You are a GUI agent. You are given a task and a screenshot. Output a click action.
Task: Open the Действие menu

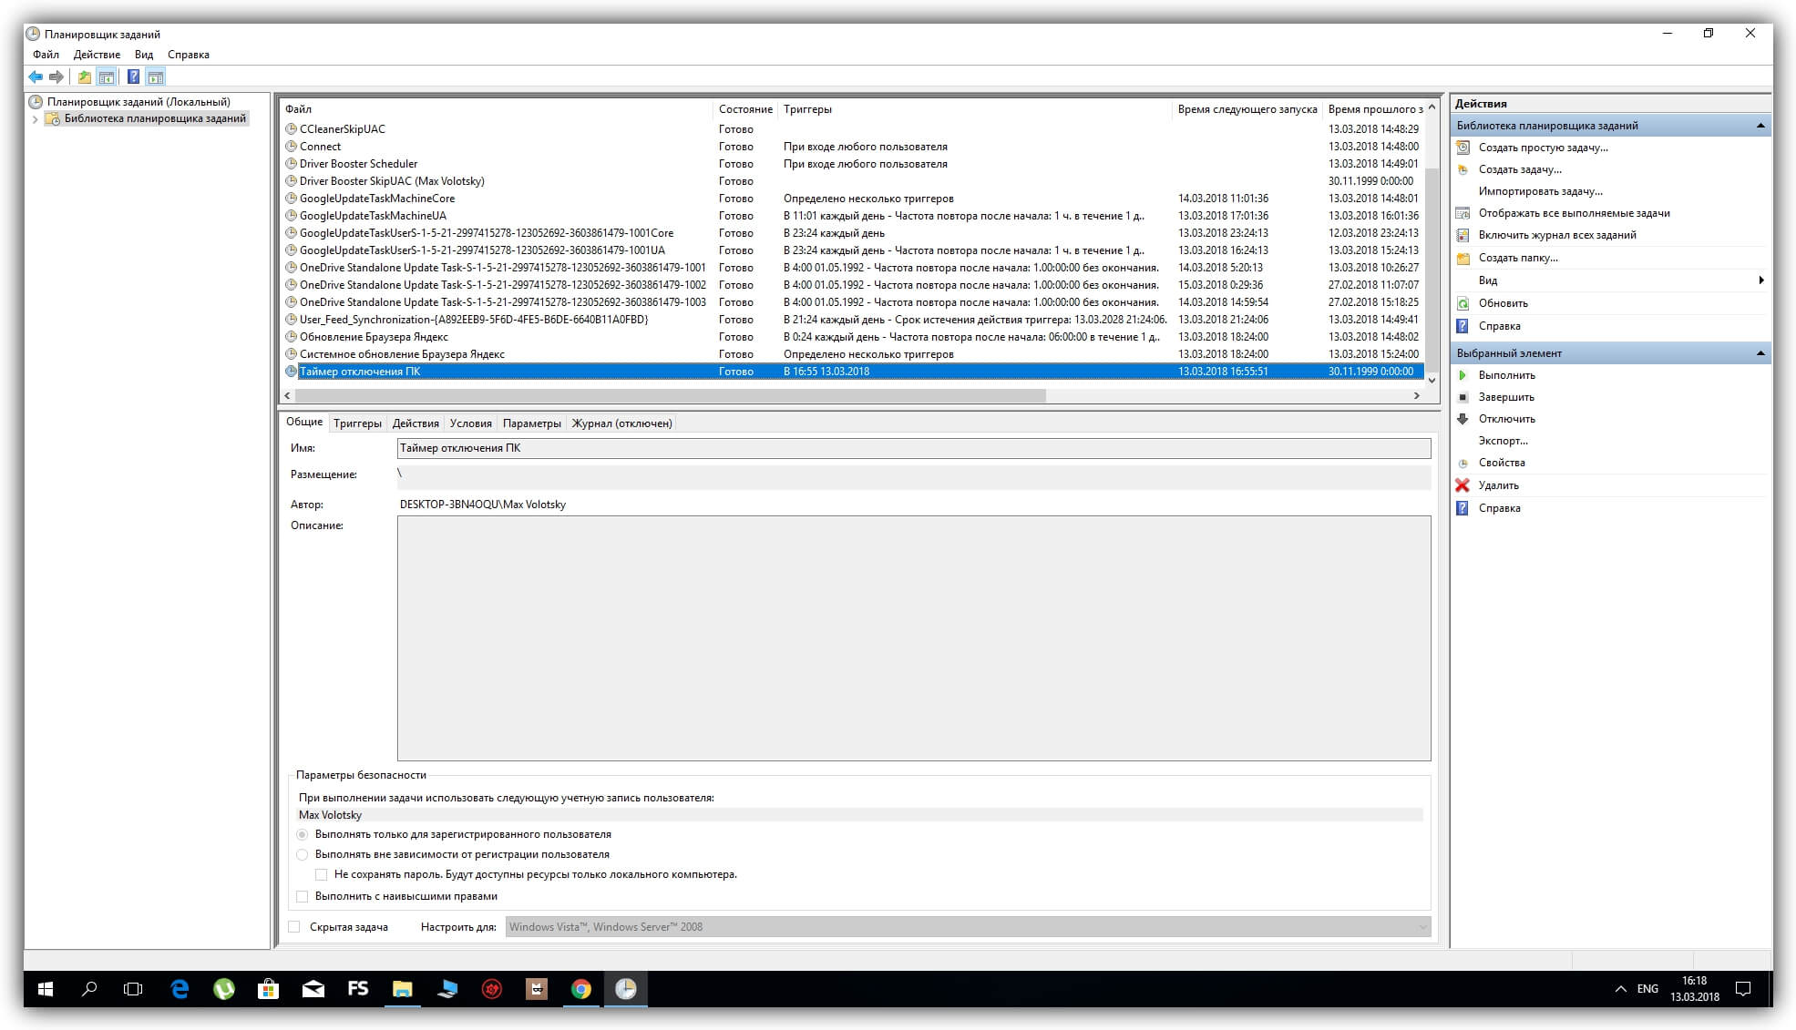click(97, 55)
